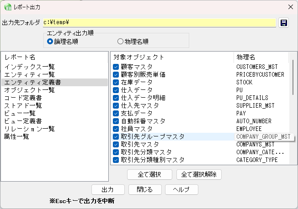Click the 閉じる button
This screenshot has width=298, height=209.
click(145, 189)
